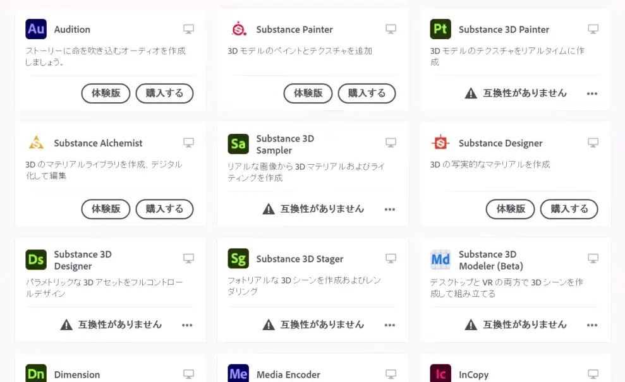Viewport: 625px width, 382px height.
Task: Open more options for Substance 3D Stager
Action: point(390,325)
